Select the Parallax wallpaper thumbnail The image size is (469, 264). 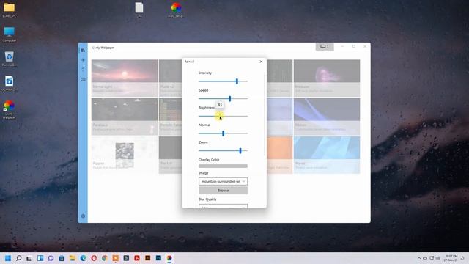coord(125,117)
